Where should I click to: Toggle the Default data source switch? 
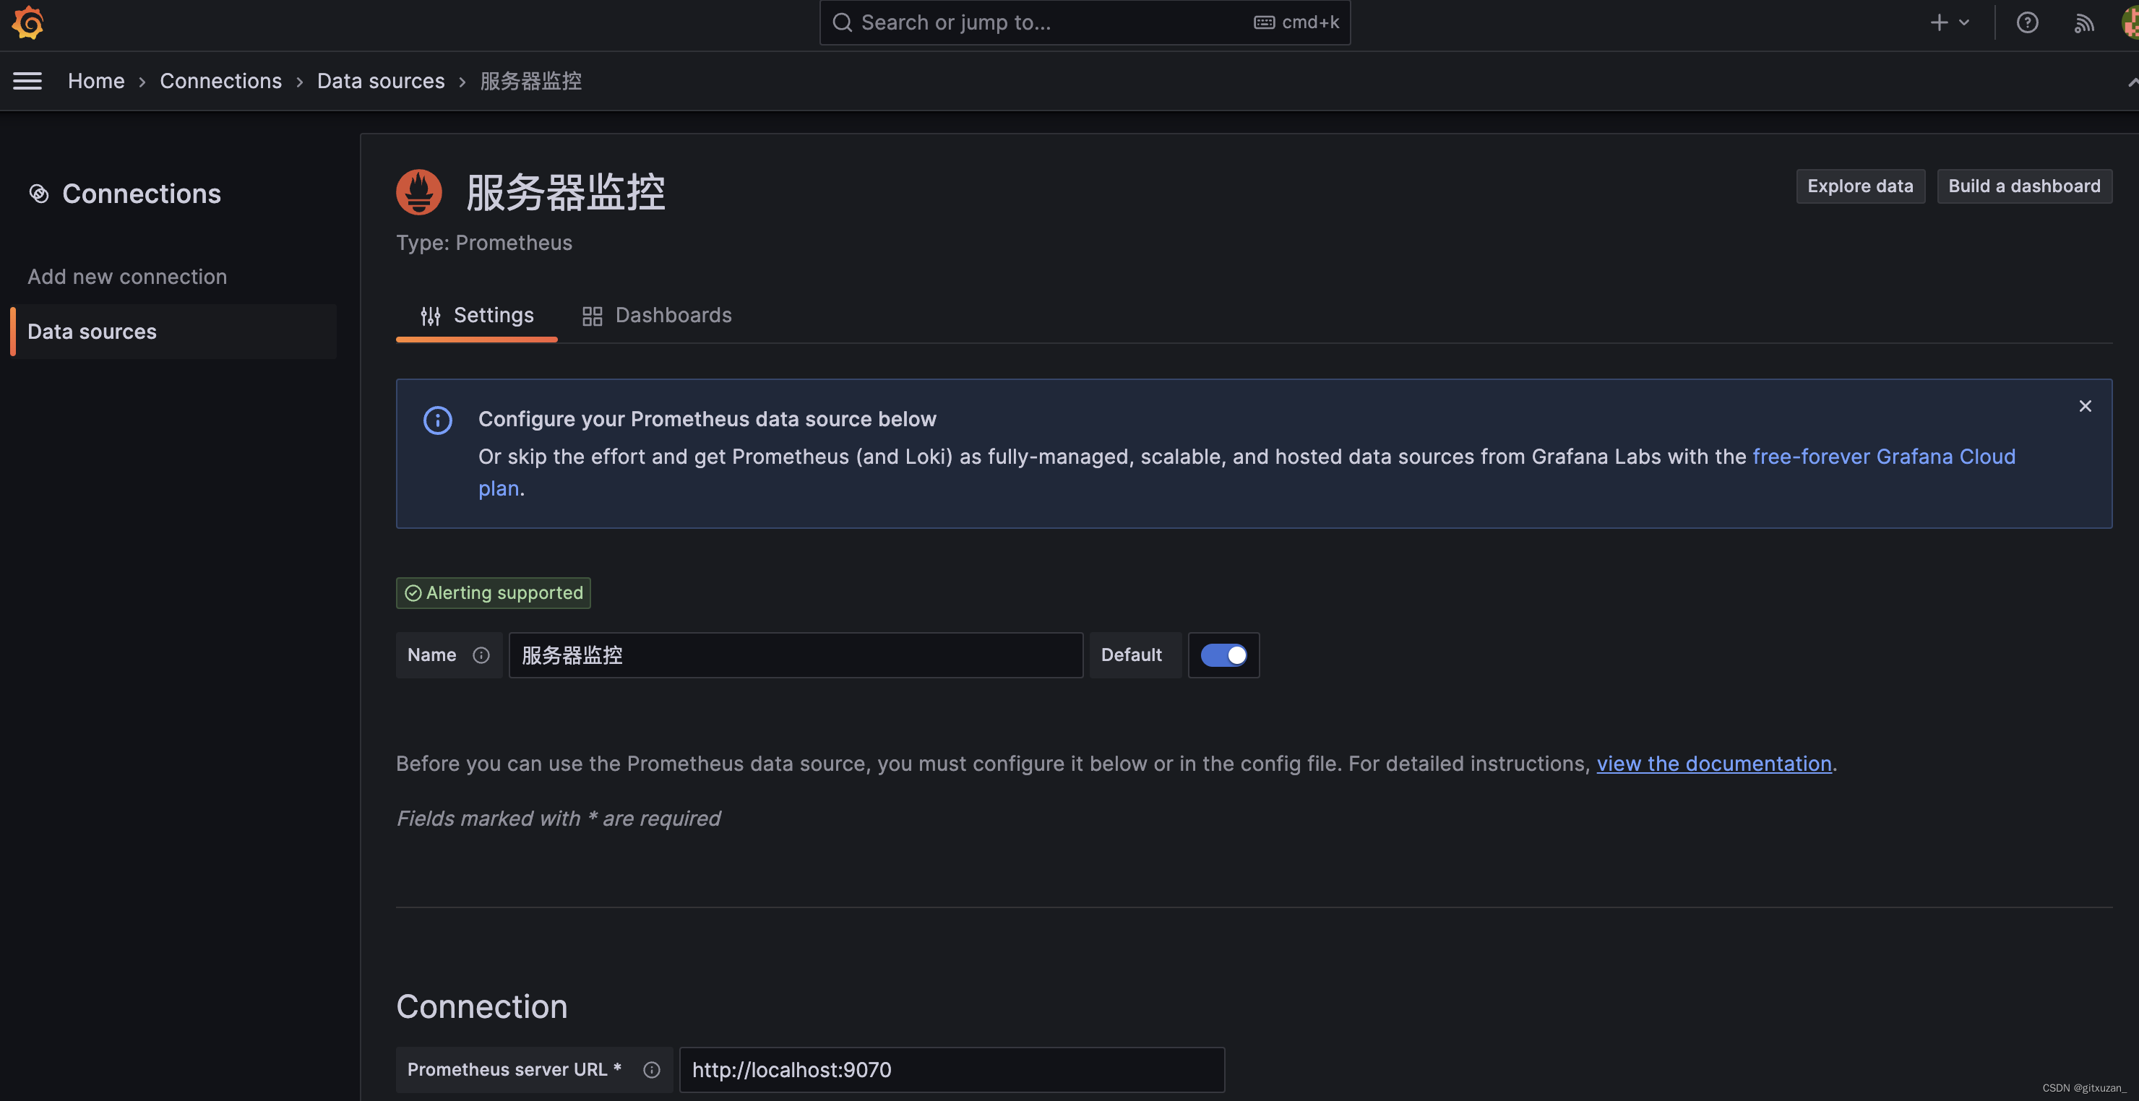click(1223, 655)
